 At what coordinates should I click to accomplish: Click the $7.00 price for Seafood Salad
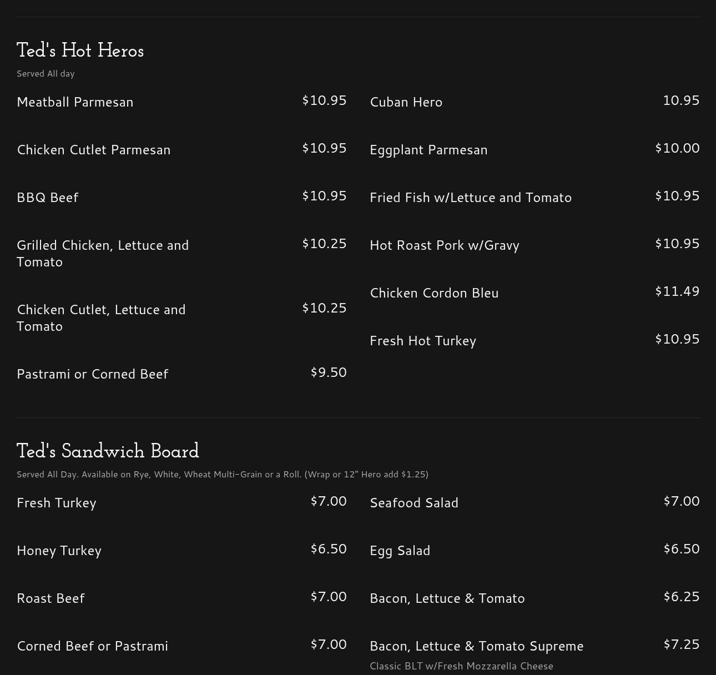point(682,501)
